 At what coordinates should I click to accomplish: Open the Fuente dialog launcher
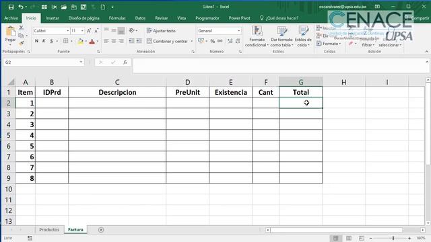[98, 52]
